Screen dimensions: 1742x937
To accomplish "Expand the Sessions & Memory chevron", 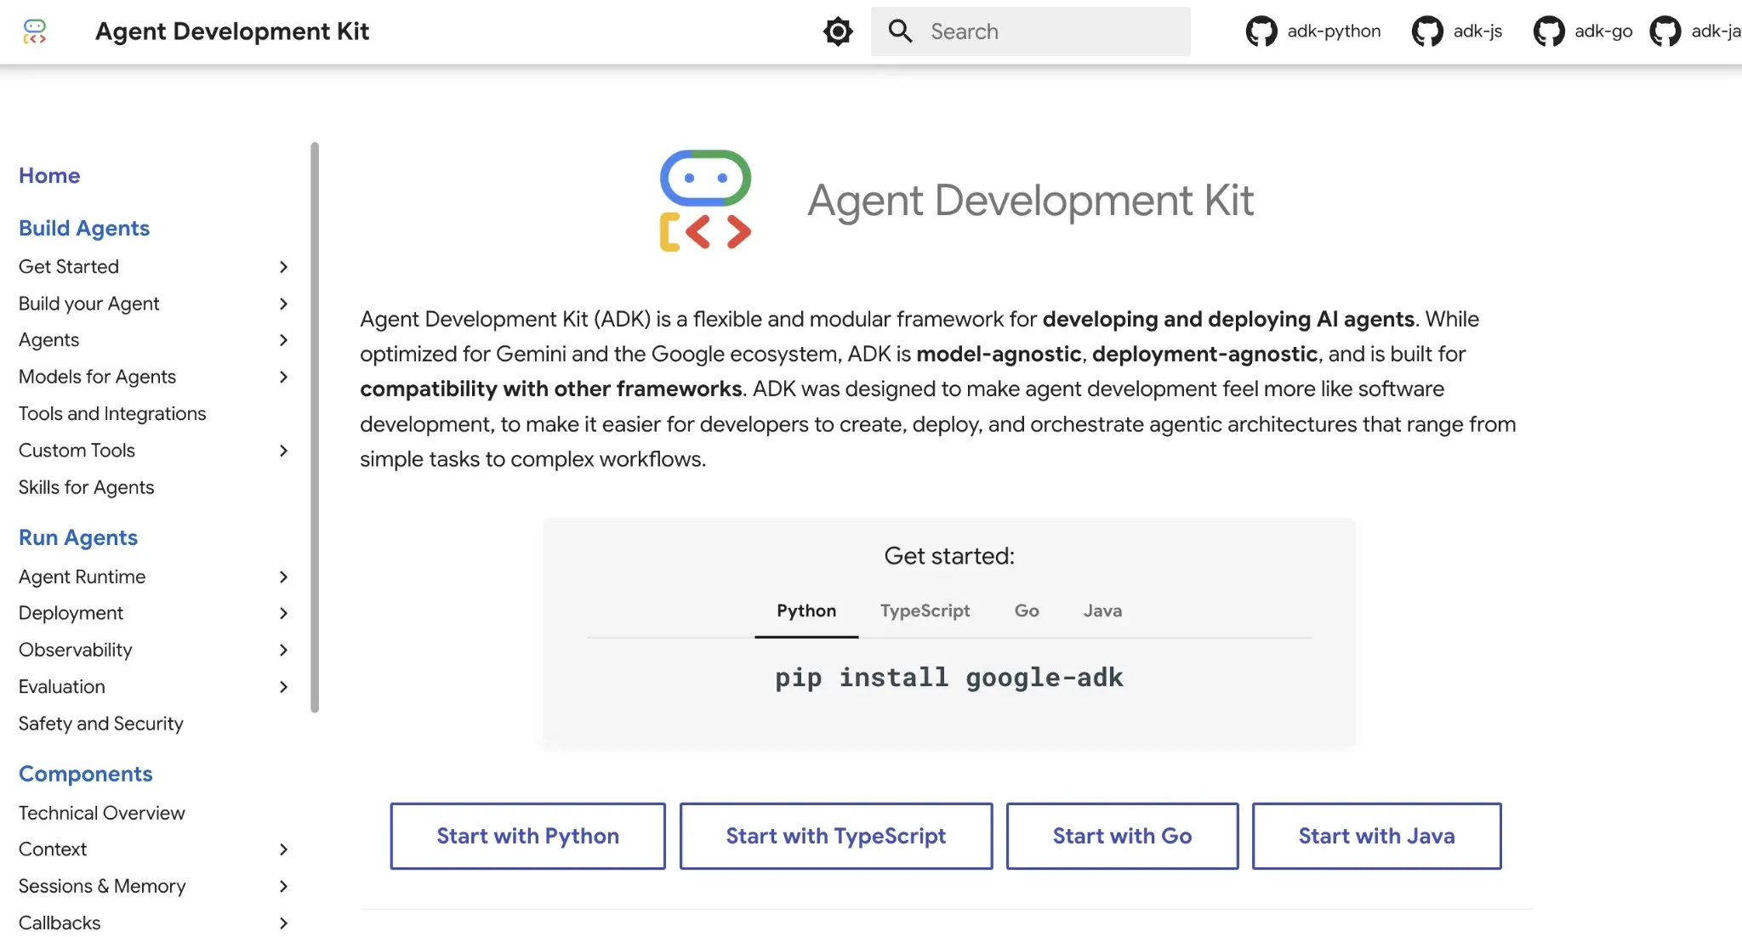I will pyautogui.click(x=283, y=886).
